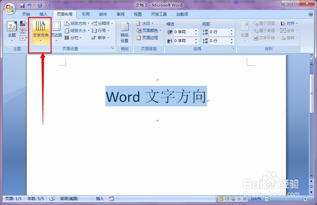317x205 pixels.
Task: Open word count 字数: 5/5
Action: click(x=35, y=199)
